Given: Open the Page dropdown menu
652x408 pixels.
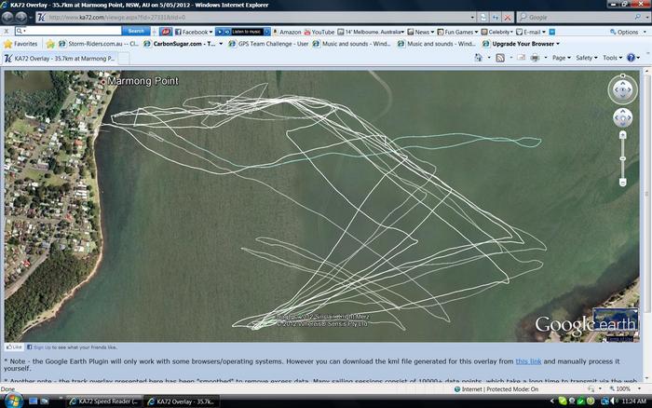Looking at the screenshot, I should click(561, 58).
